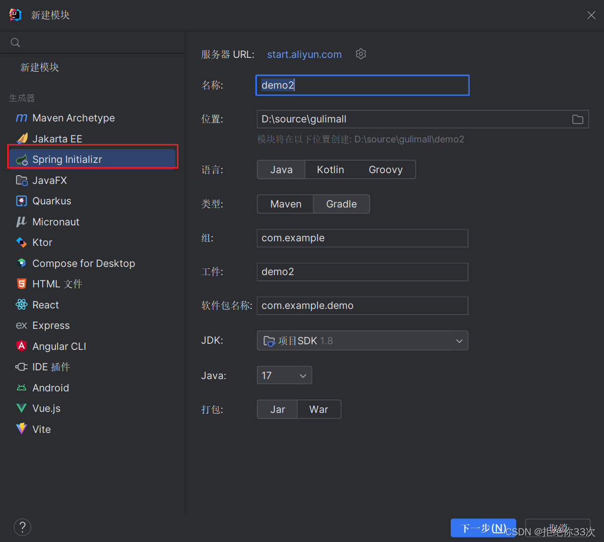604x542 pixels.
Task: Choose Maven build type
Action: pyautogui.click(x=286, y=204)
